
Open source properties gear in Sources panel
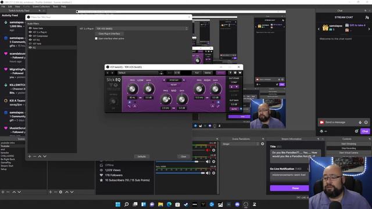tap(60, 192)
